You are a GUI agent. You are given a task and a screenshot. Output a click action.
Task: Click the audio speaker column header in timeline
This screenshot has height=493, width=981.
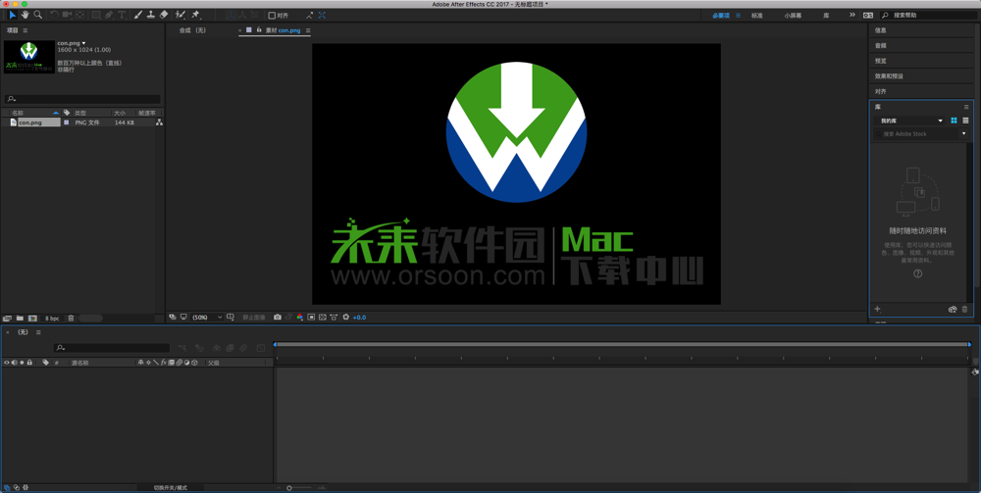pos(14,363)
